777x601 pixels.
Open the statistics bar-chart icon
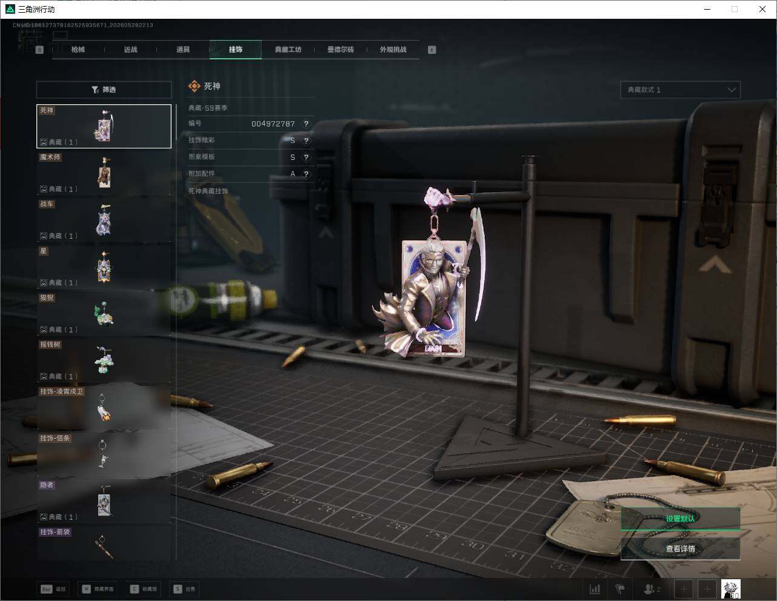pyautogui.click(x=595, y=589)
